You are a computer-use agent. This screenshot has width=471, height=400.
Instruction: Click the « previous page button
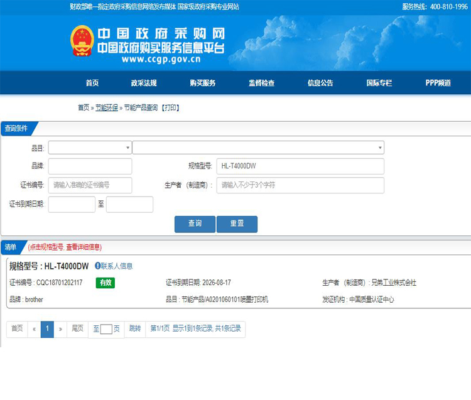tap(35, 329)
